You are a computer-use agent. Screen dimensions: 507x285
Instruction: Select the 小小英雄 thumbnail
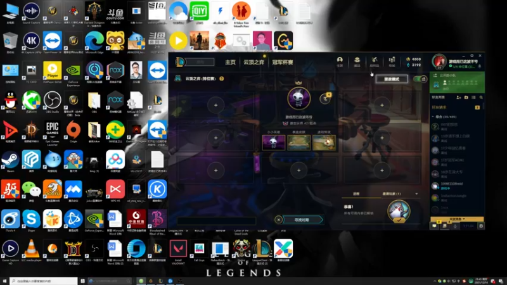pos(274,142)
